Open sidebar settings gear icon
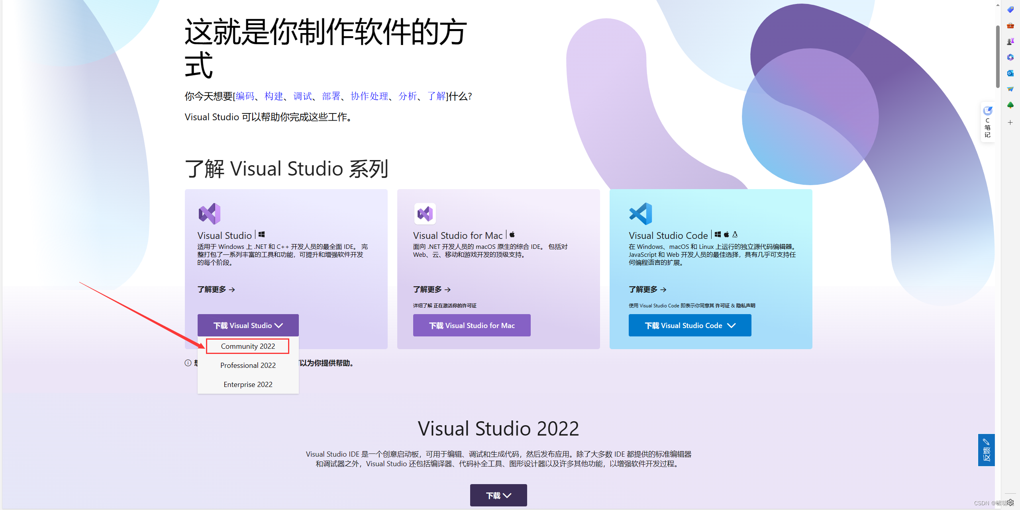 [1010, 502]
